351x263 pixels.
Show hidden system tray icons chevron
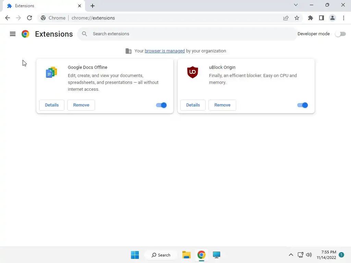(x=291, y=255)
